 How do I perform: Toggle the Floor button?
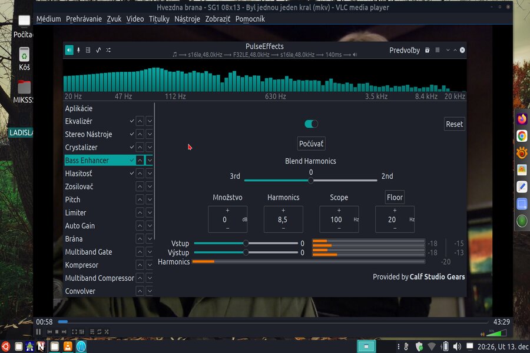395,198
